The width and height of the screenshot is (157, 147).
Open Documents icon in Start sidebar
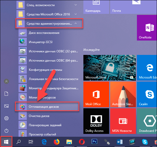[x=6, y=94]
